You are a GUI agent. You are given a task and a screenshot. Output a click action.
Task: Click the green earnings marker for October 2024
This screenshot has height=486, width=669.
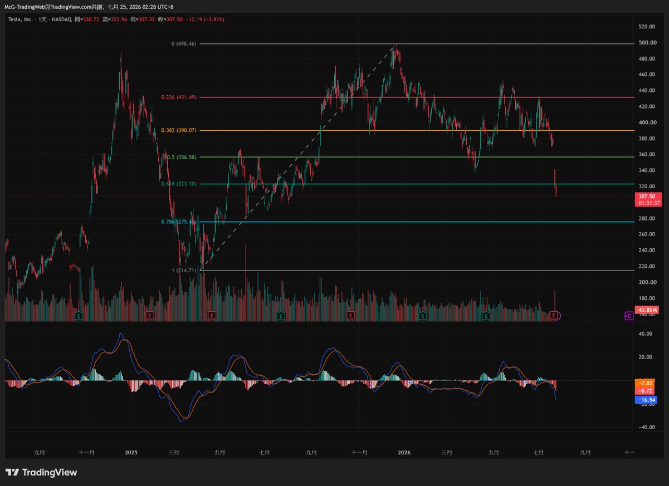(x=79, y=316)
